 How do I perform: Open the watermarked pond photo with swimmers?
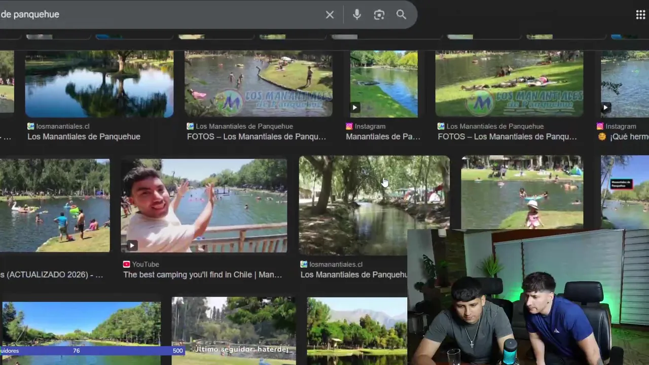pyautogui.click(x=259, y=84)
